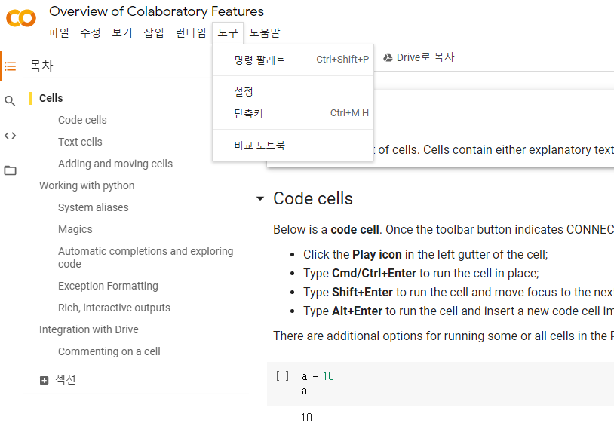
Task: Choose 설정 in the dropdown menu
Action: click(293, 92)
